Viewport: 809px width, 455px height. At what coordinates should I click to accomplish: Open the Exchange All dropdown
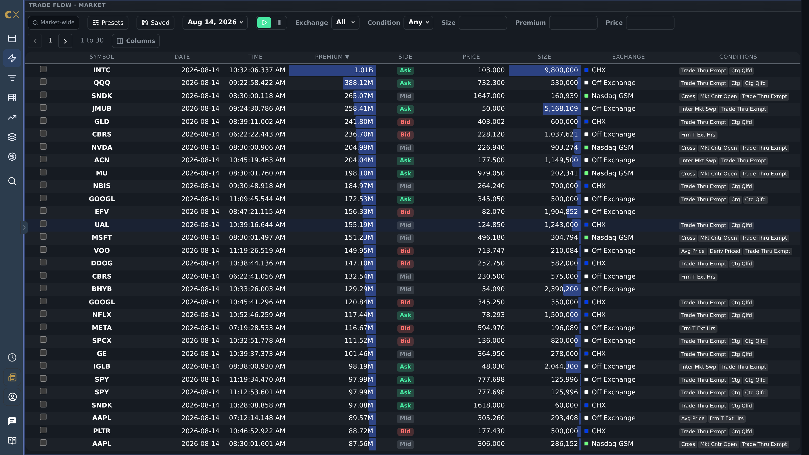(345, 22)
